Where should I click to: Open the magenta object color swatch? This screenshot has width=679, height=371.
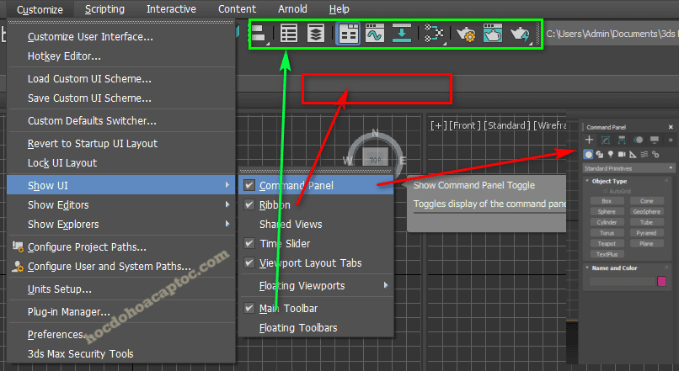pyautogui.click(x=661, y=281)
